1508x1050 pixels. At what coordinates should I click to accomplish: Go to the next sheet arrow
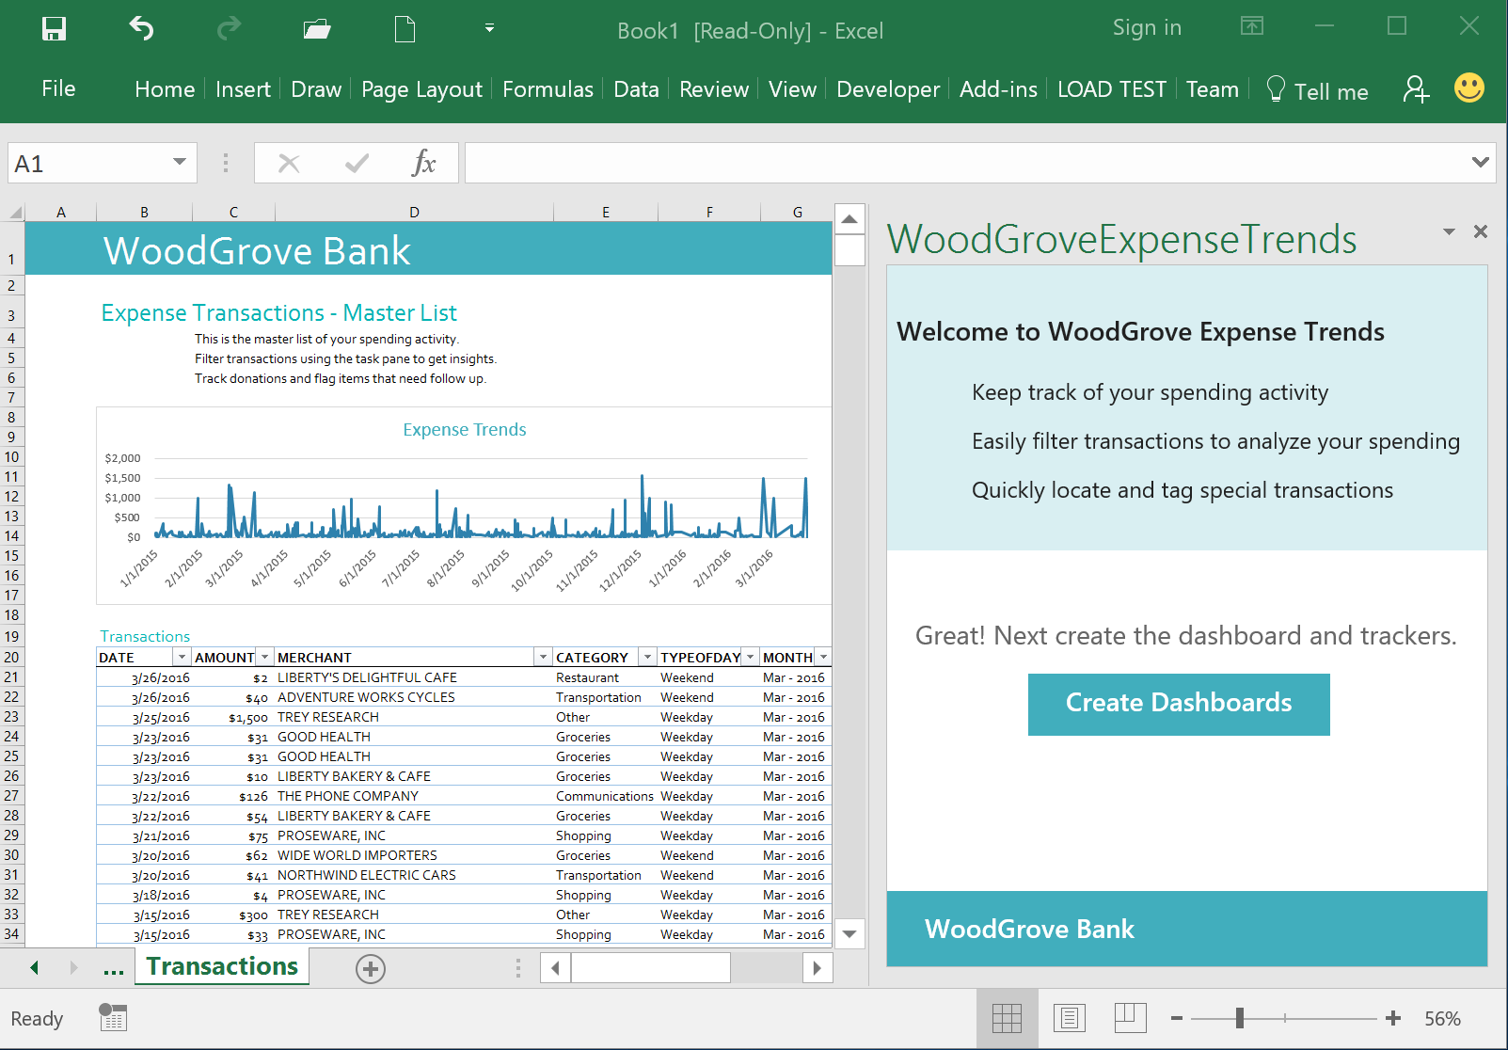[x=73, y=967]
